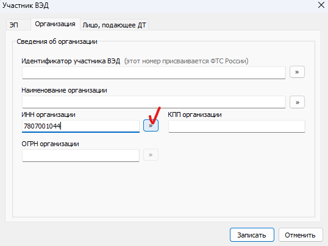The image size is (328, 246).
Task: Focus the Наименование организации input field
Action: 154,102
